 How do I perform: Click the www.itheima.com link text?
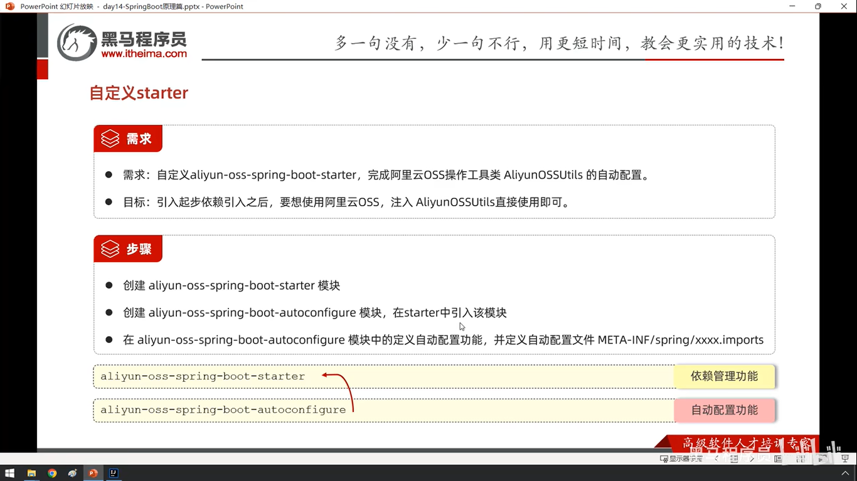(144, 54)
